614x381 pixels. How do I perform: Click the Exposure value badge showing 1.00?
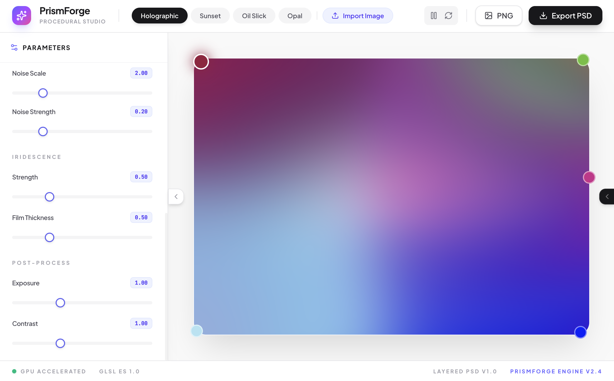point(141,282)
